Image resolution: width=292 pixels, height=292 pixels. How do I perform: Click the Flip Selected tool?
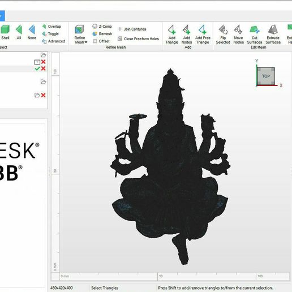223,35
